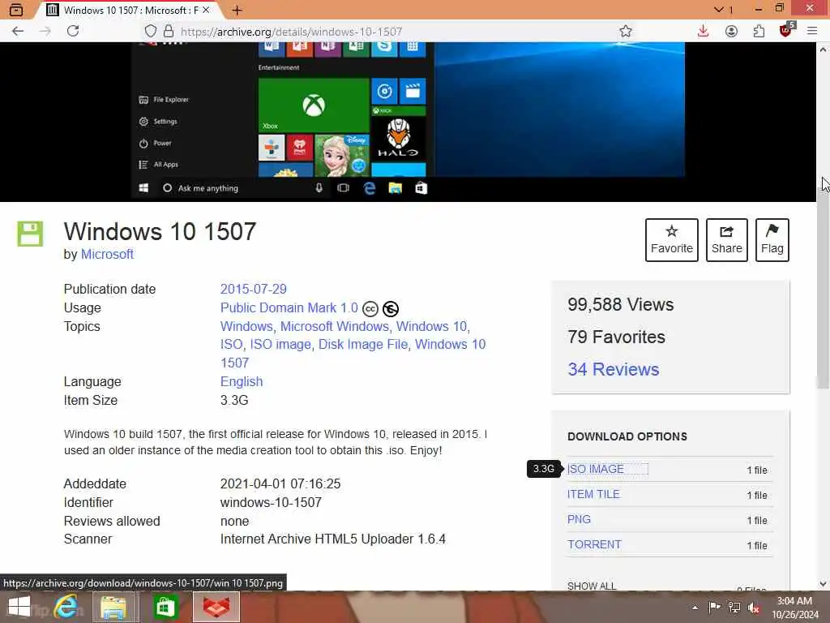Open the English language link

[242, 381]
